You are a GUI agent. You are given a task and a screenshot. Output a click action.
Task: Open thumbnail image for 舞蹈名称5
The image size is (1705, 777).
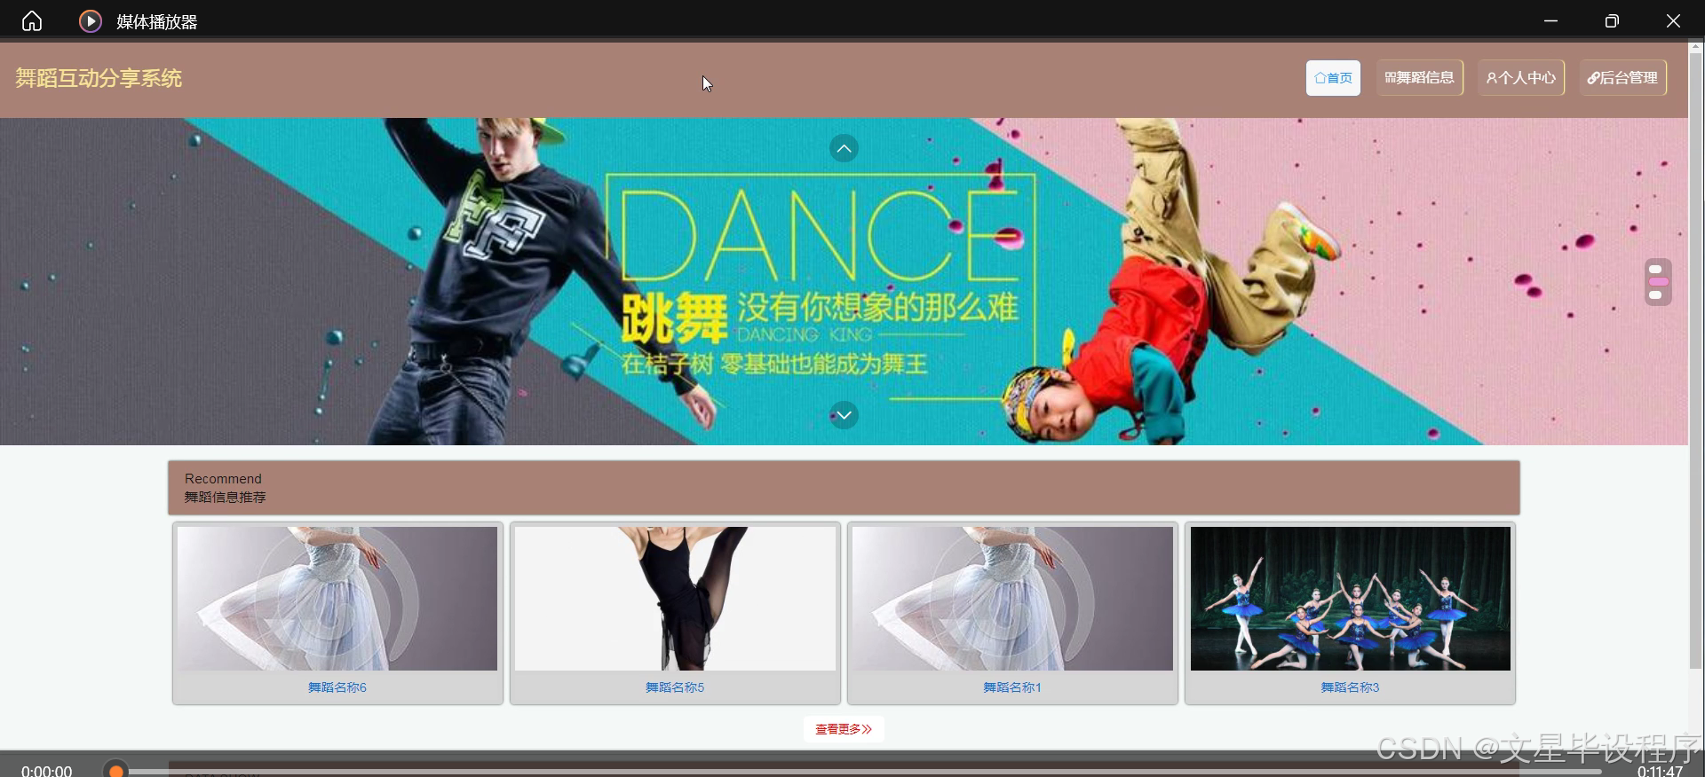point(675,599)
